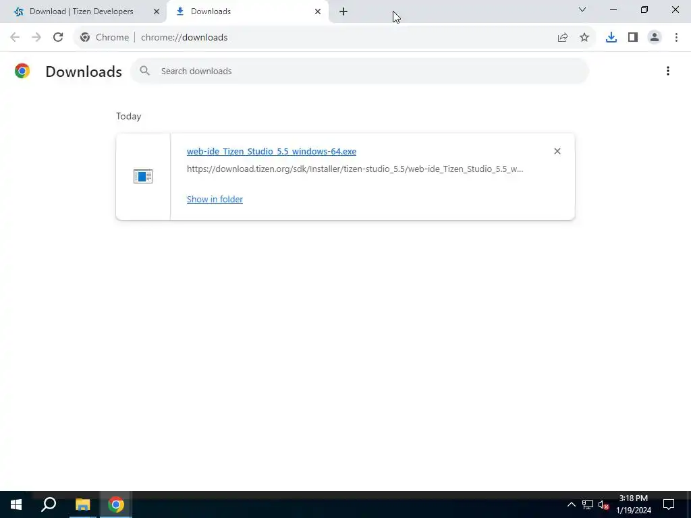The width and height of the screenshot is (691, 518).
Task: Click the Chrome logo beside Downloads
Action: coord(22,71)
